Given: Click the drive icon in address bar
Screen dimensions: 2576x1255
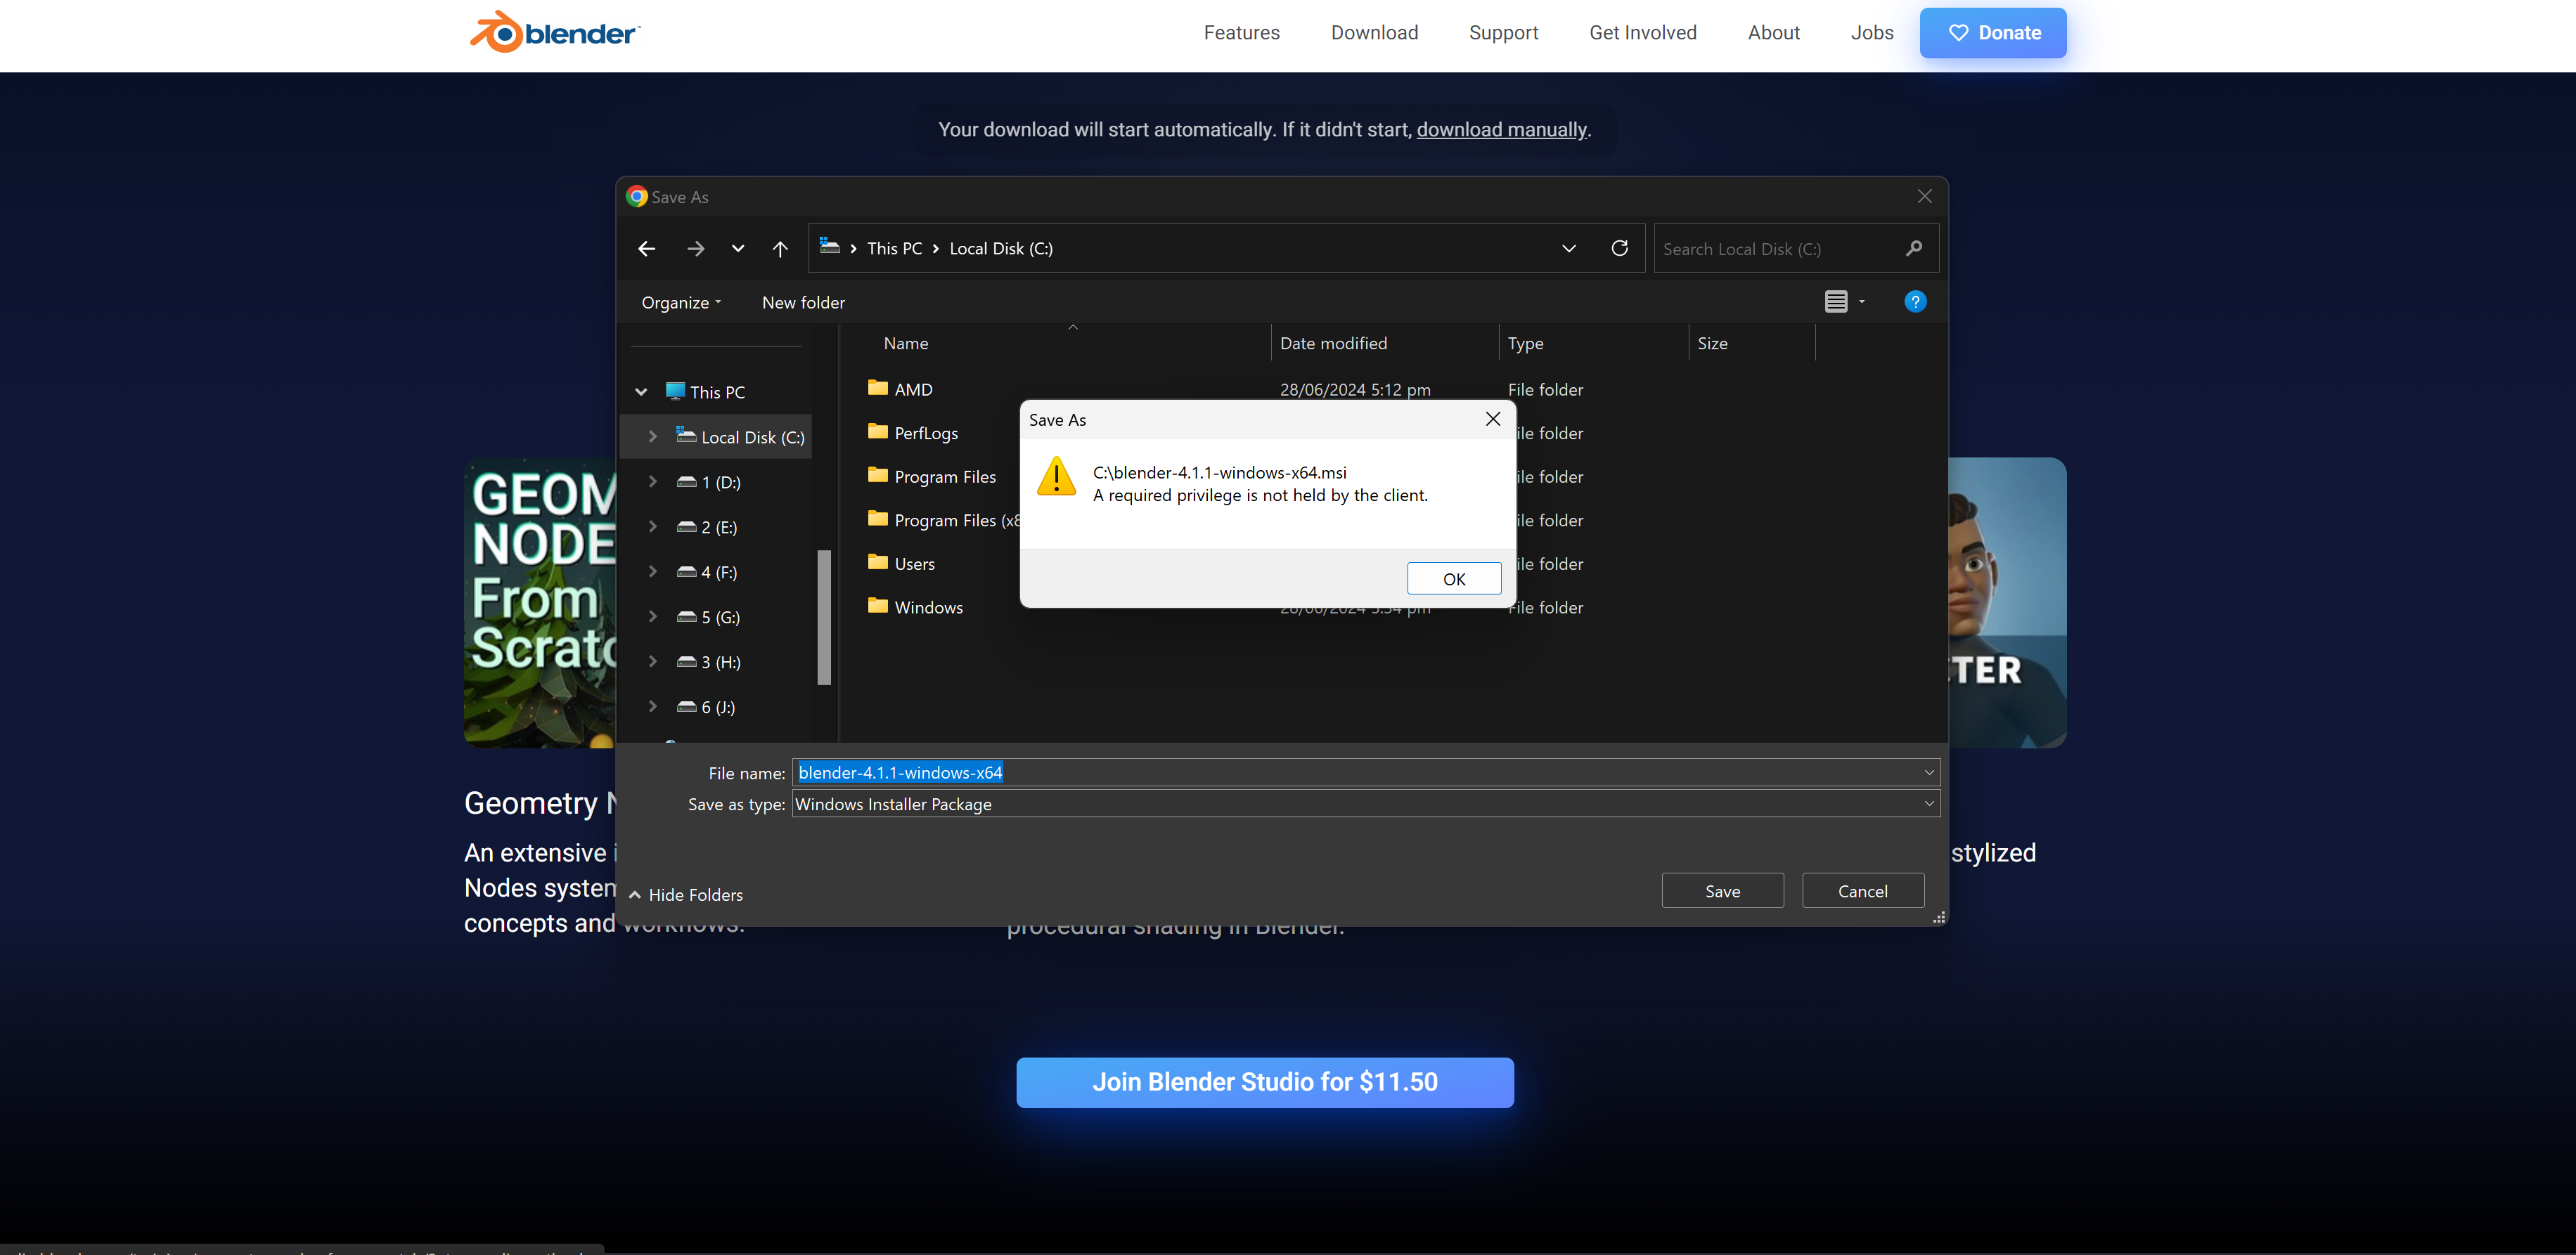Looking at the screenshot, I should click(830, 247).
